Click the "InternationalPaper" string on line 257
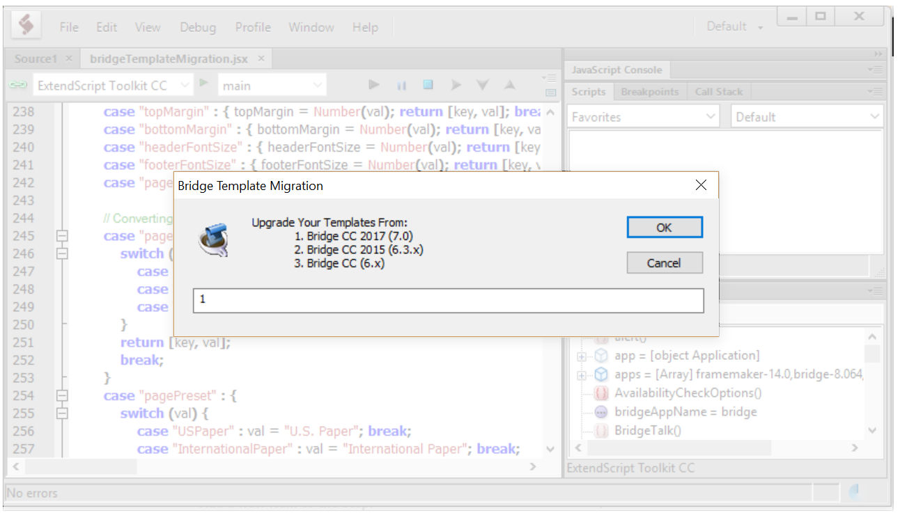This screenshot has width=900, height=520. (232, 449)
